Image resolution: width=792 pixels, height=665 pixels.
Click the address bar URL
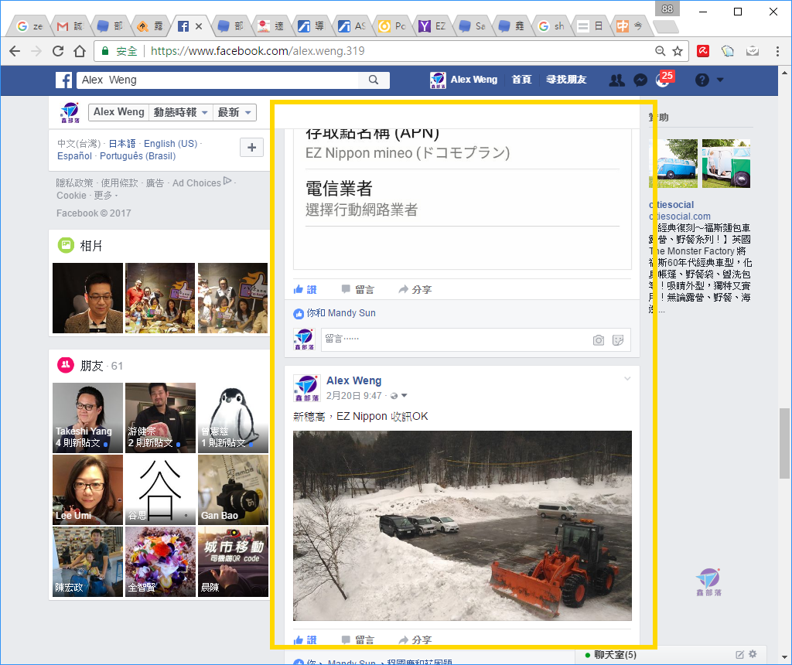[x=258, y=51]
